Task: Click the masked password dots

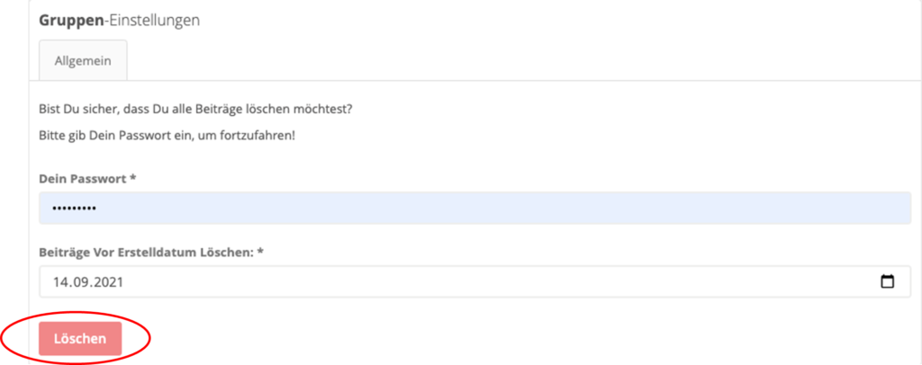Action: coord(74,209)
